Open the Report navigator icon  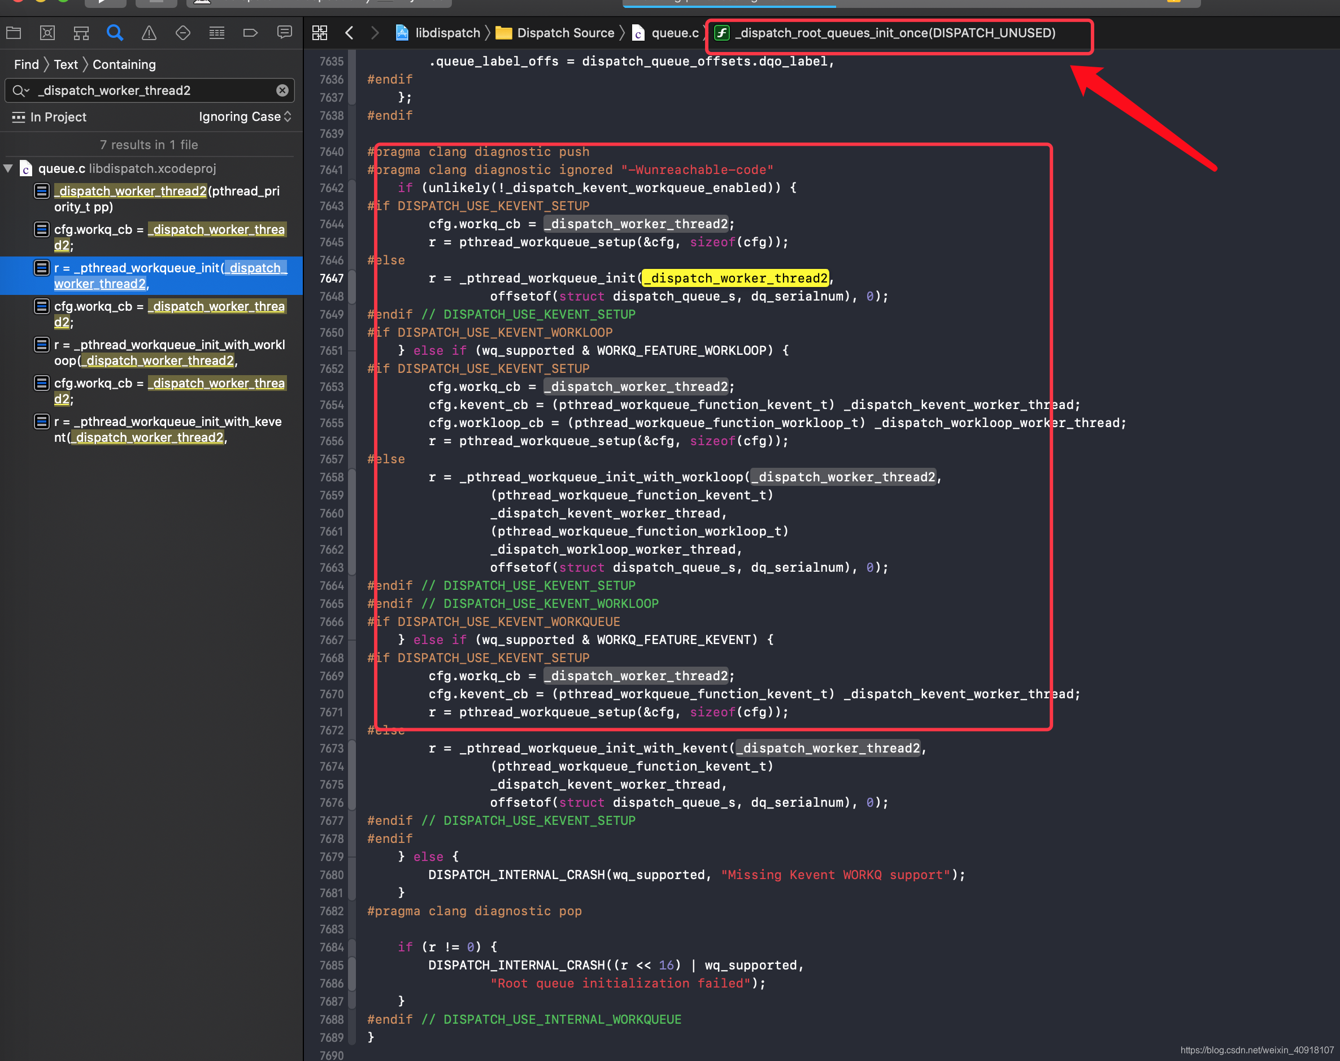click(x=285, y=33)
